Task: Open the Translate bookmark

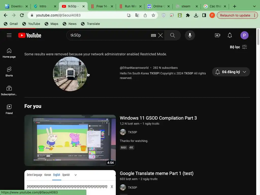Action: coord(90,24)
